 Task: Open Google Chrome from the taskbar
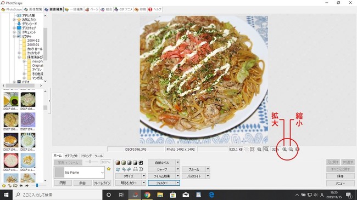[147, 195]
